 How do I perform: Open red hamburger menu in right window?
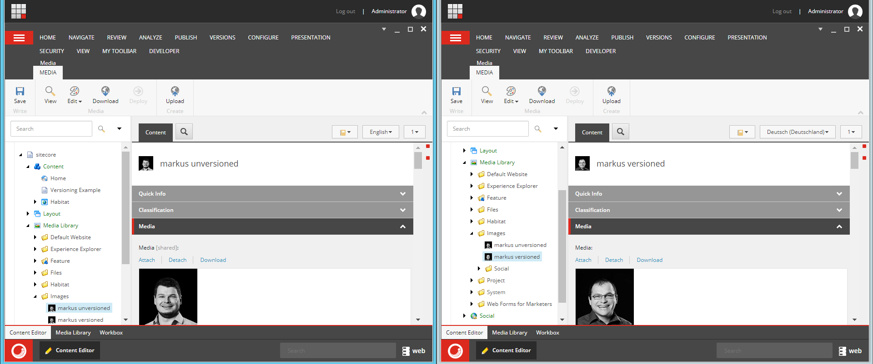click(456, 38)
